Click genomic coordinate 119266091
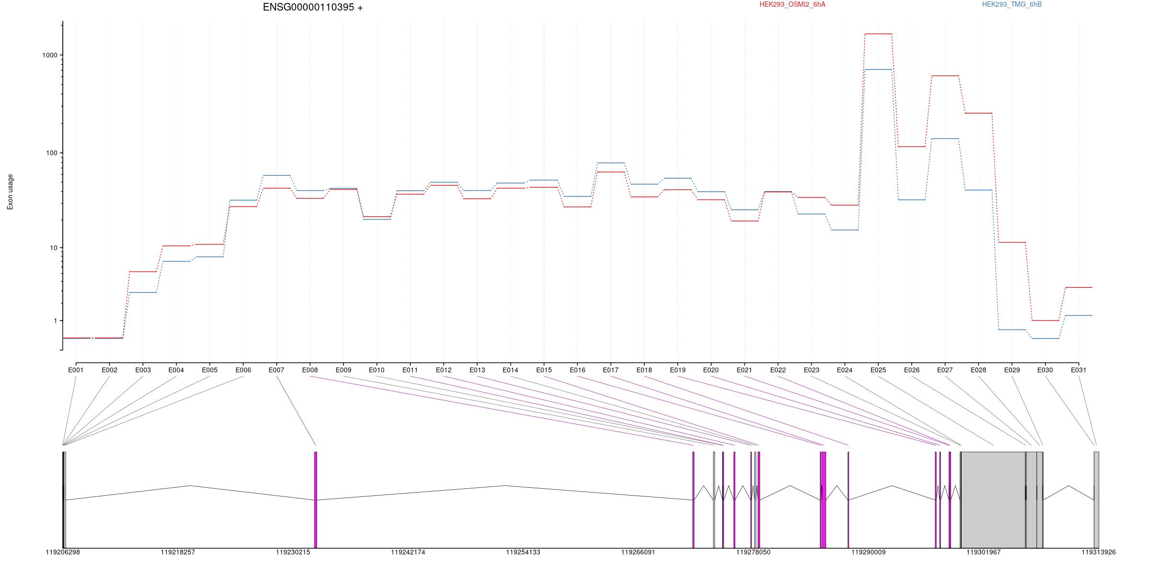Viewport: 1151px width, 575px height. pyautogui.click(x=638, y=552)
